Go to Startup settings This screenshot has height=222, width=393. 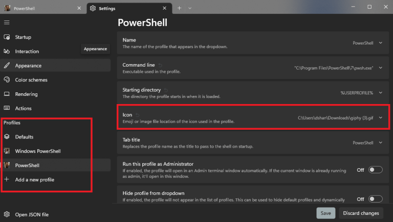click(x=55, y=37)
